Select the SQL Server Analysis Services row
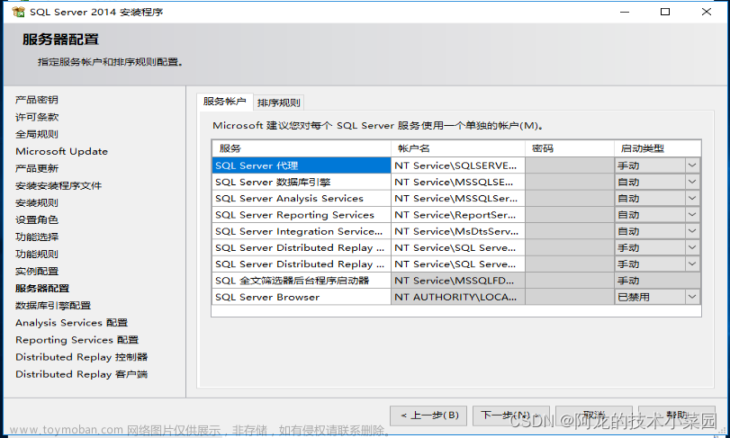The height and width of the screenshot is (438, 730). [x=302, y=198]
